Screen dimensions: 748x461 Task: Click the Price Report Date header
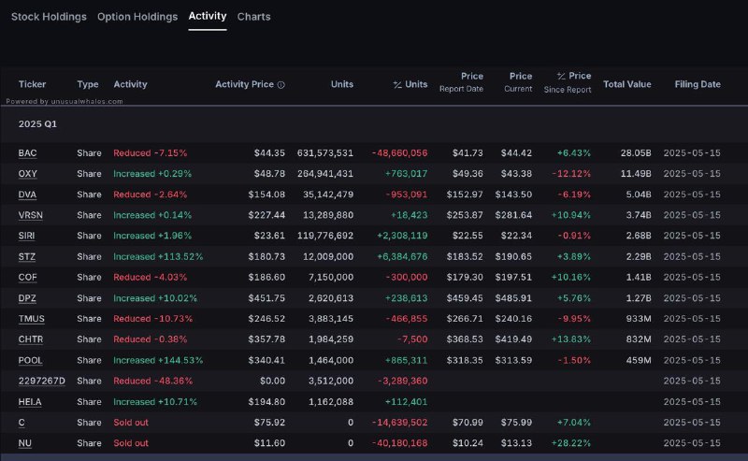tap(461, 82)
